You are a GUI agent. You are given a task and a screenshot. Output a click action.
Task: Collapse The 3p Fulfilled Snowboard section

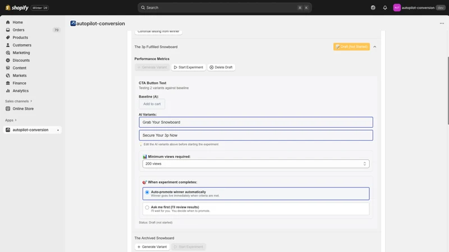pyautogui.click(x=374, y=46)
